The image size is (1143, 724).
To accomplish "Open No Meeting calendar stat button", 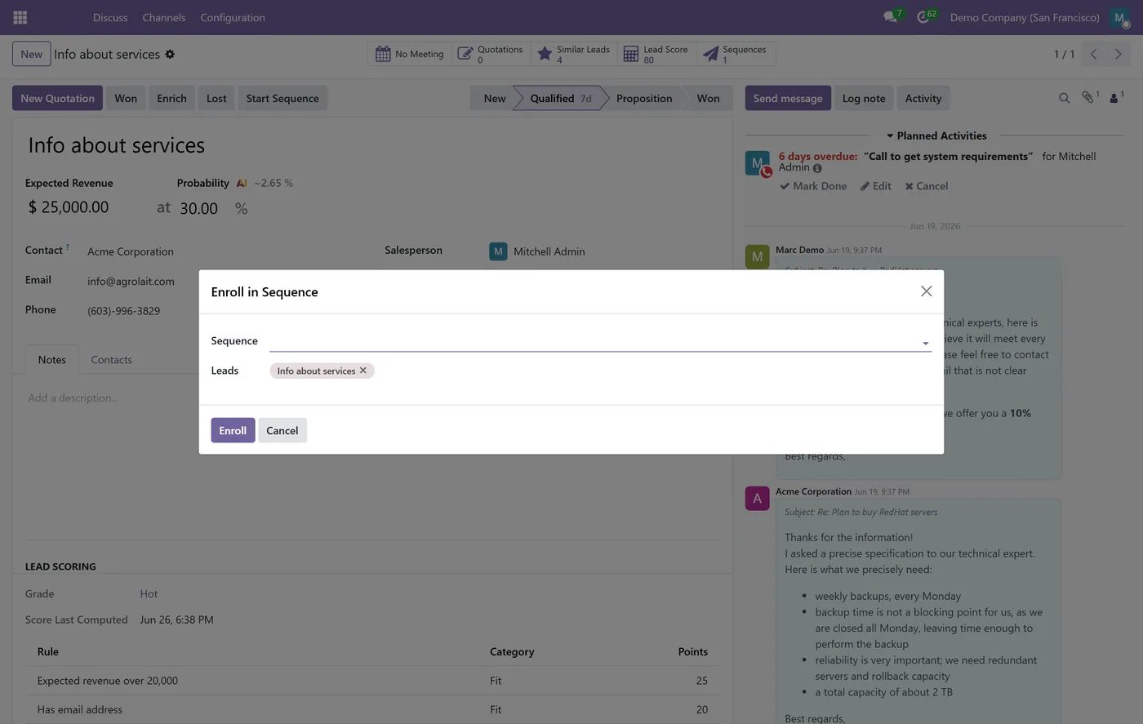I will point(409,54).
